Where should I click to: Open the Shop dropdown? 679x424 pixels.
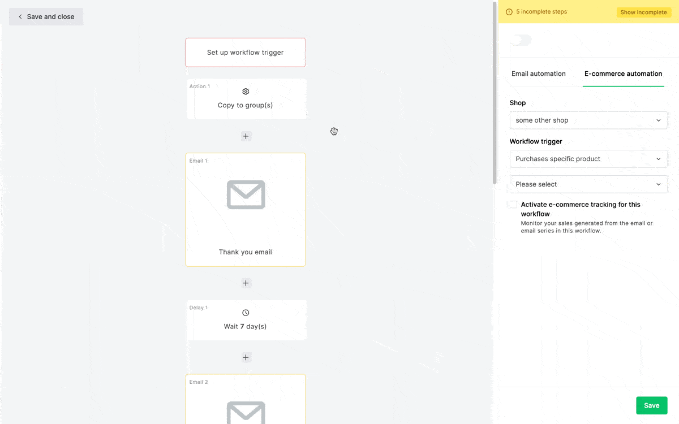coord(588,120)
